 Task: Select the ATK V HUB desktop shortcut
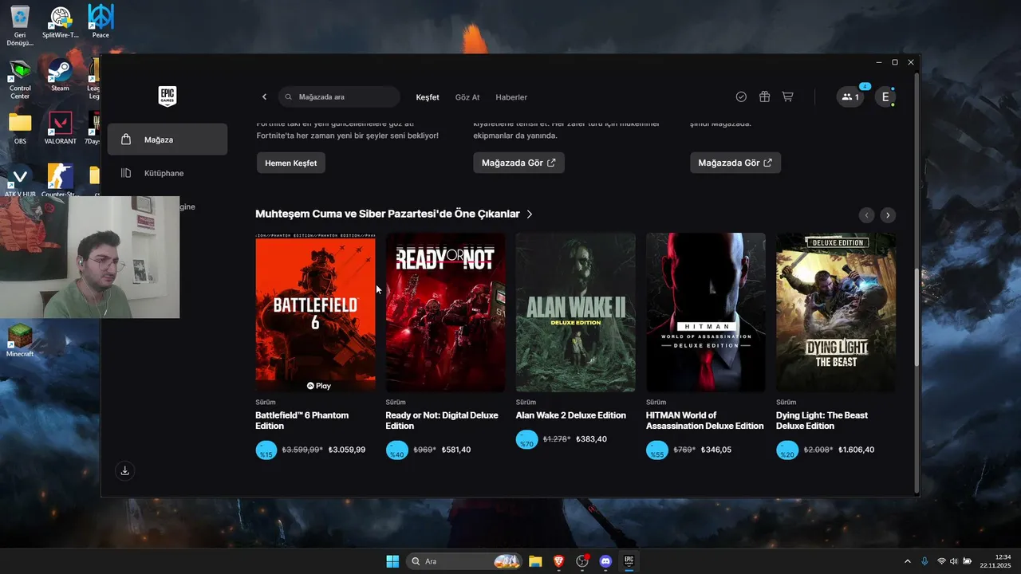20,181
